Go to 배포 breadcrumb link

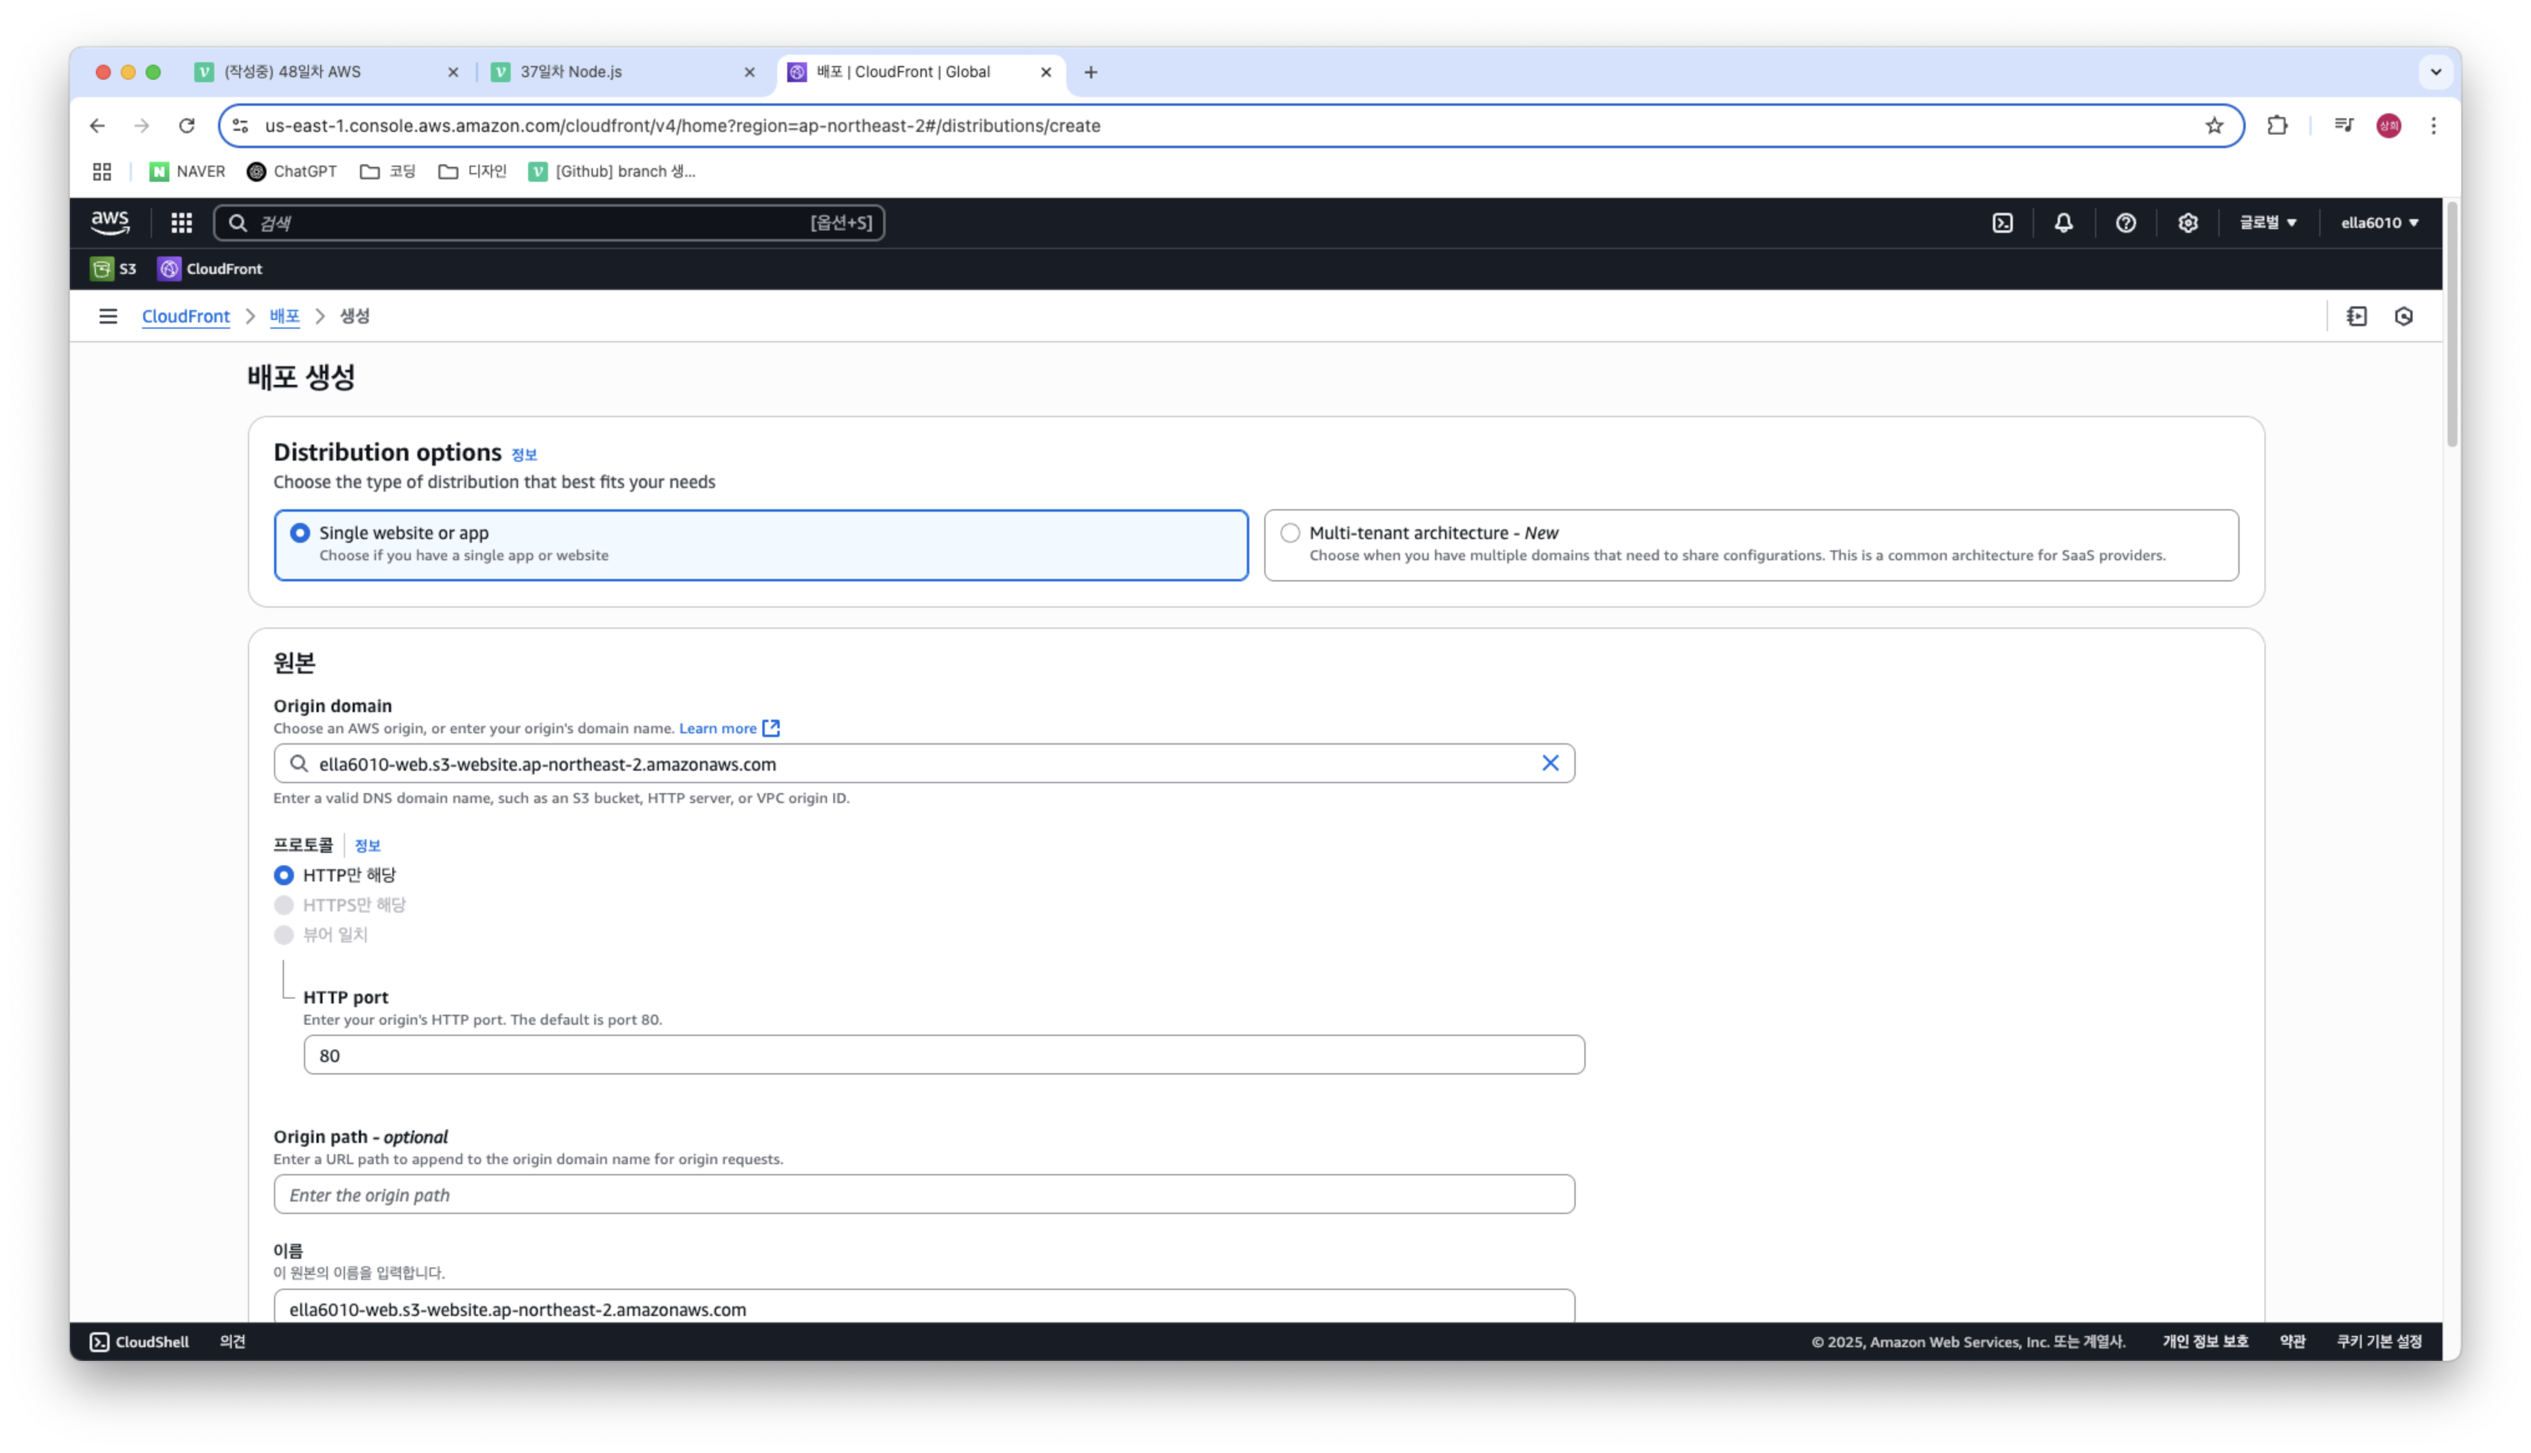pyautogui.click(x=285, y=316)
